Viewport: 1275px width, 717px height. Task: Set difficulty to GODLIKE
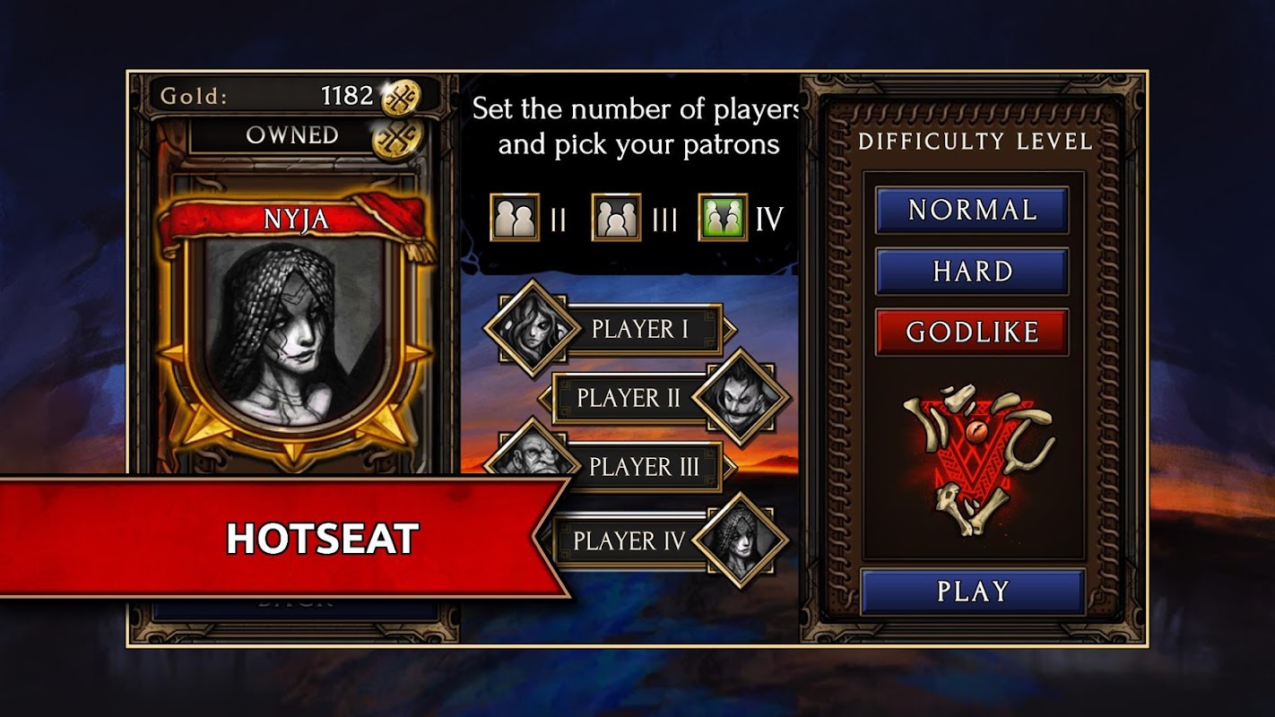[972, 332]
